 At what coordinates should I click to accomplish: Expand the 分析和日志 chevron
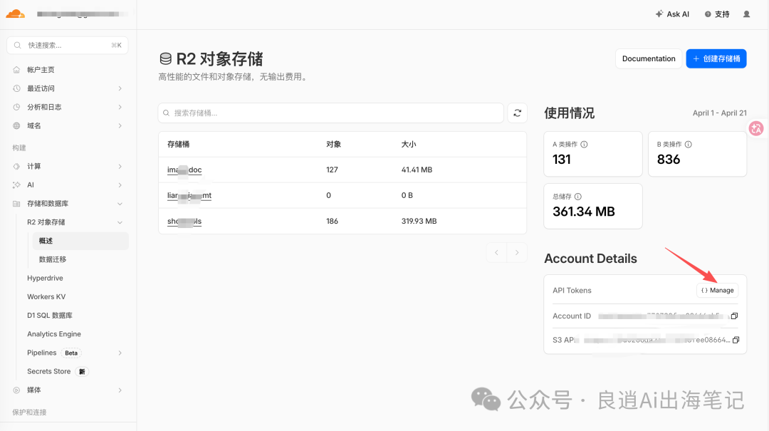tap(120, 107)
